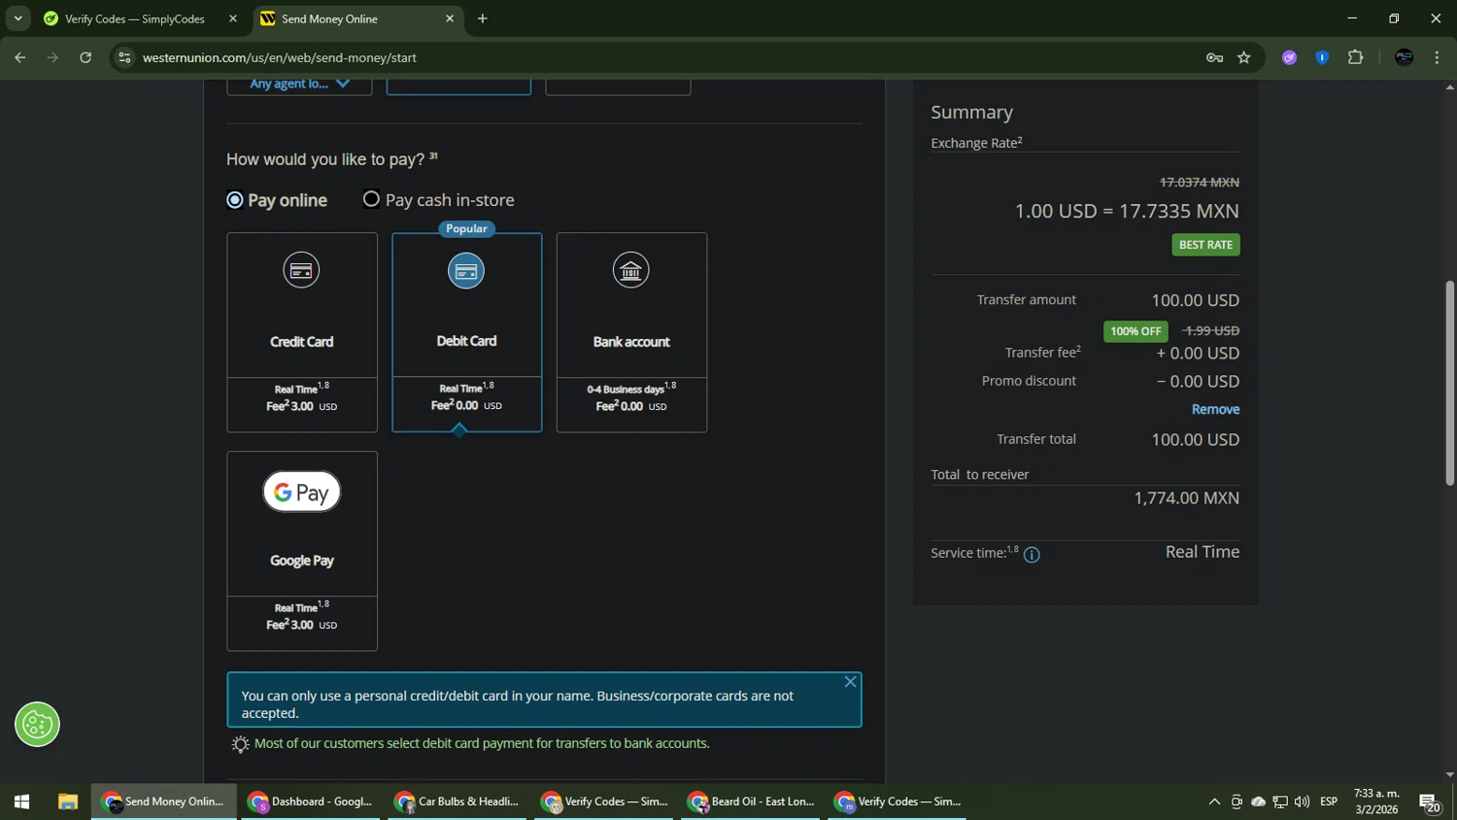Screen dimensions: 1457x820
Task: Open Dashboard Google taskbar window
Action: pos(311,802)
